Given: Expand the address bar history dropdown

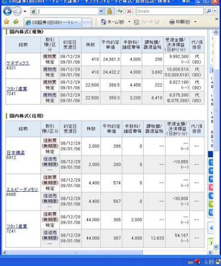Looking at the screenshot, I should [x=101, y=12].
